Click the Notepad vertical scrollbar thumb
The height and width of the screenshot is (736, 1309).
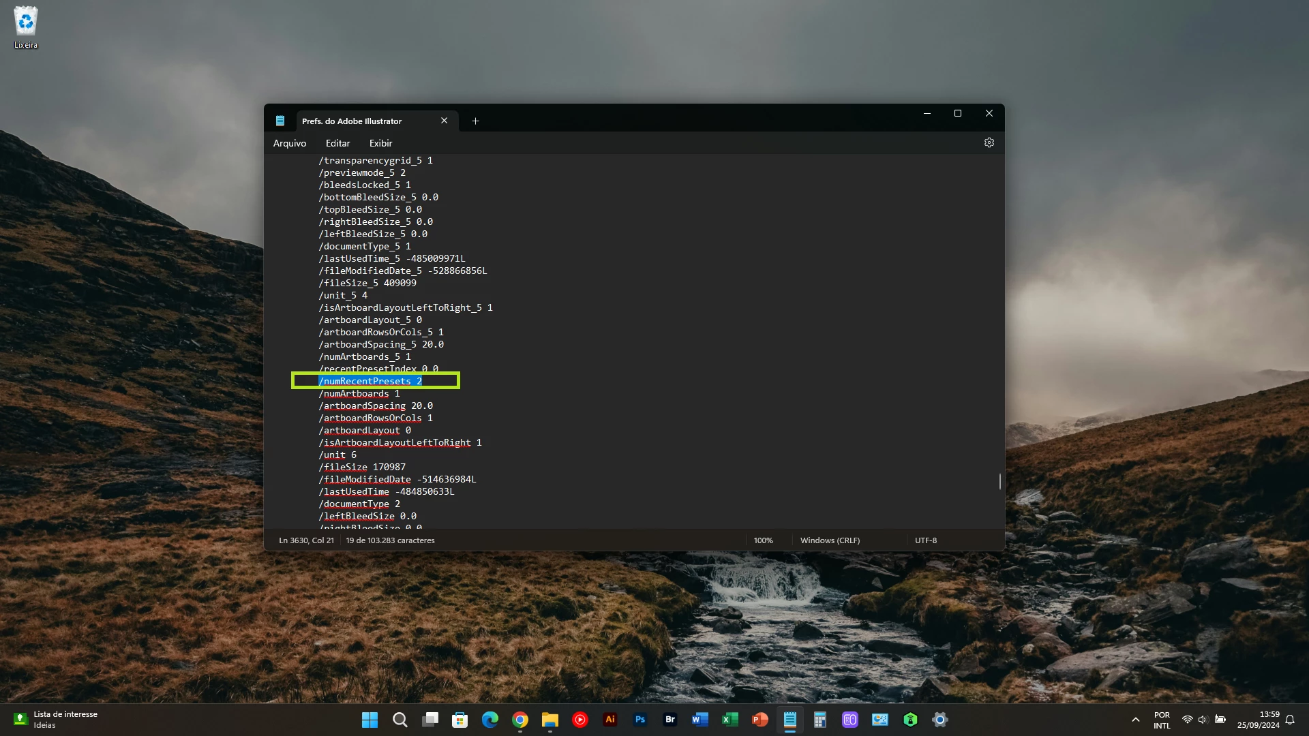pos(999,481)
